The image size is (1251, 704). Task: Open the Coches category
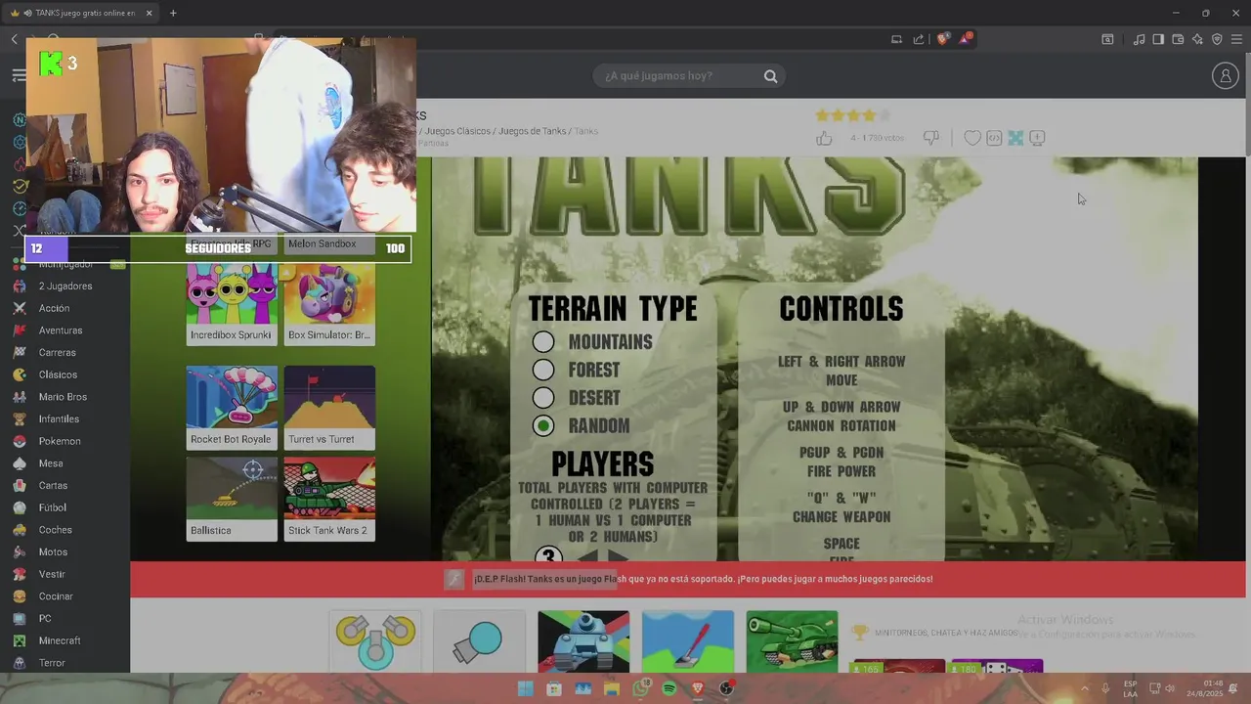click(55, 530)
